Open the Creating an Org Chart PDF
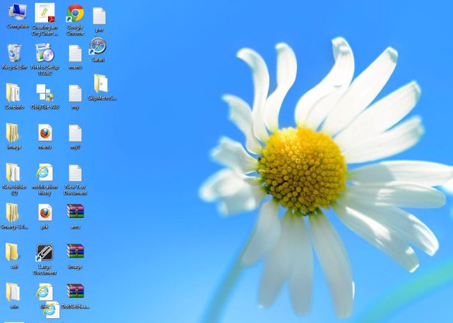The image size is (453, 323). click(x=45, y=19)
